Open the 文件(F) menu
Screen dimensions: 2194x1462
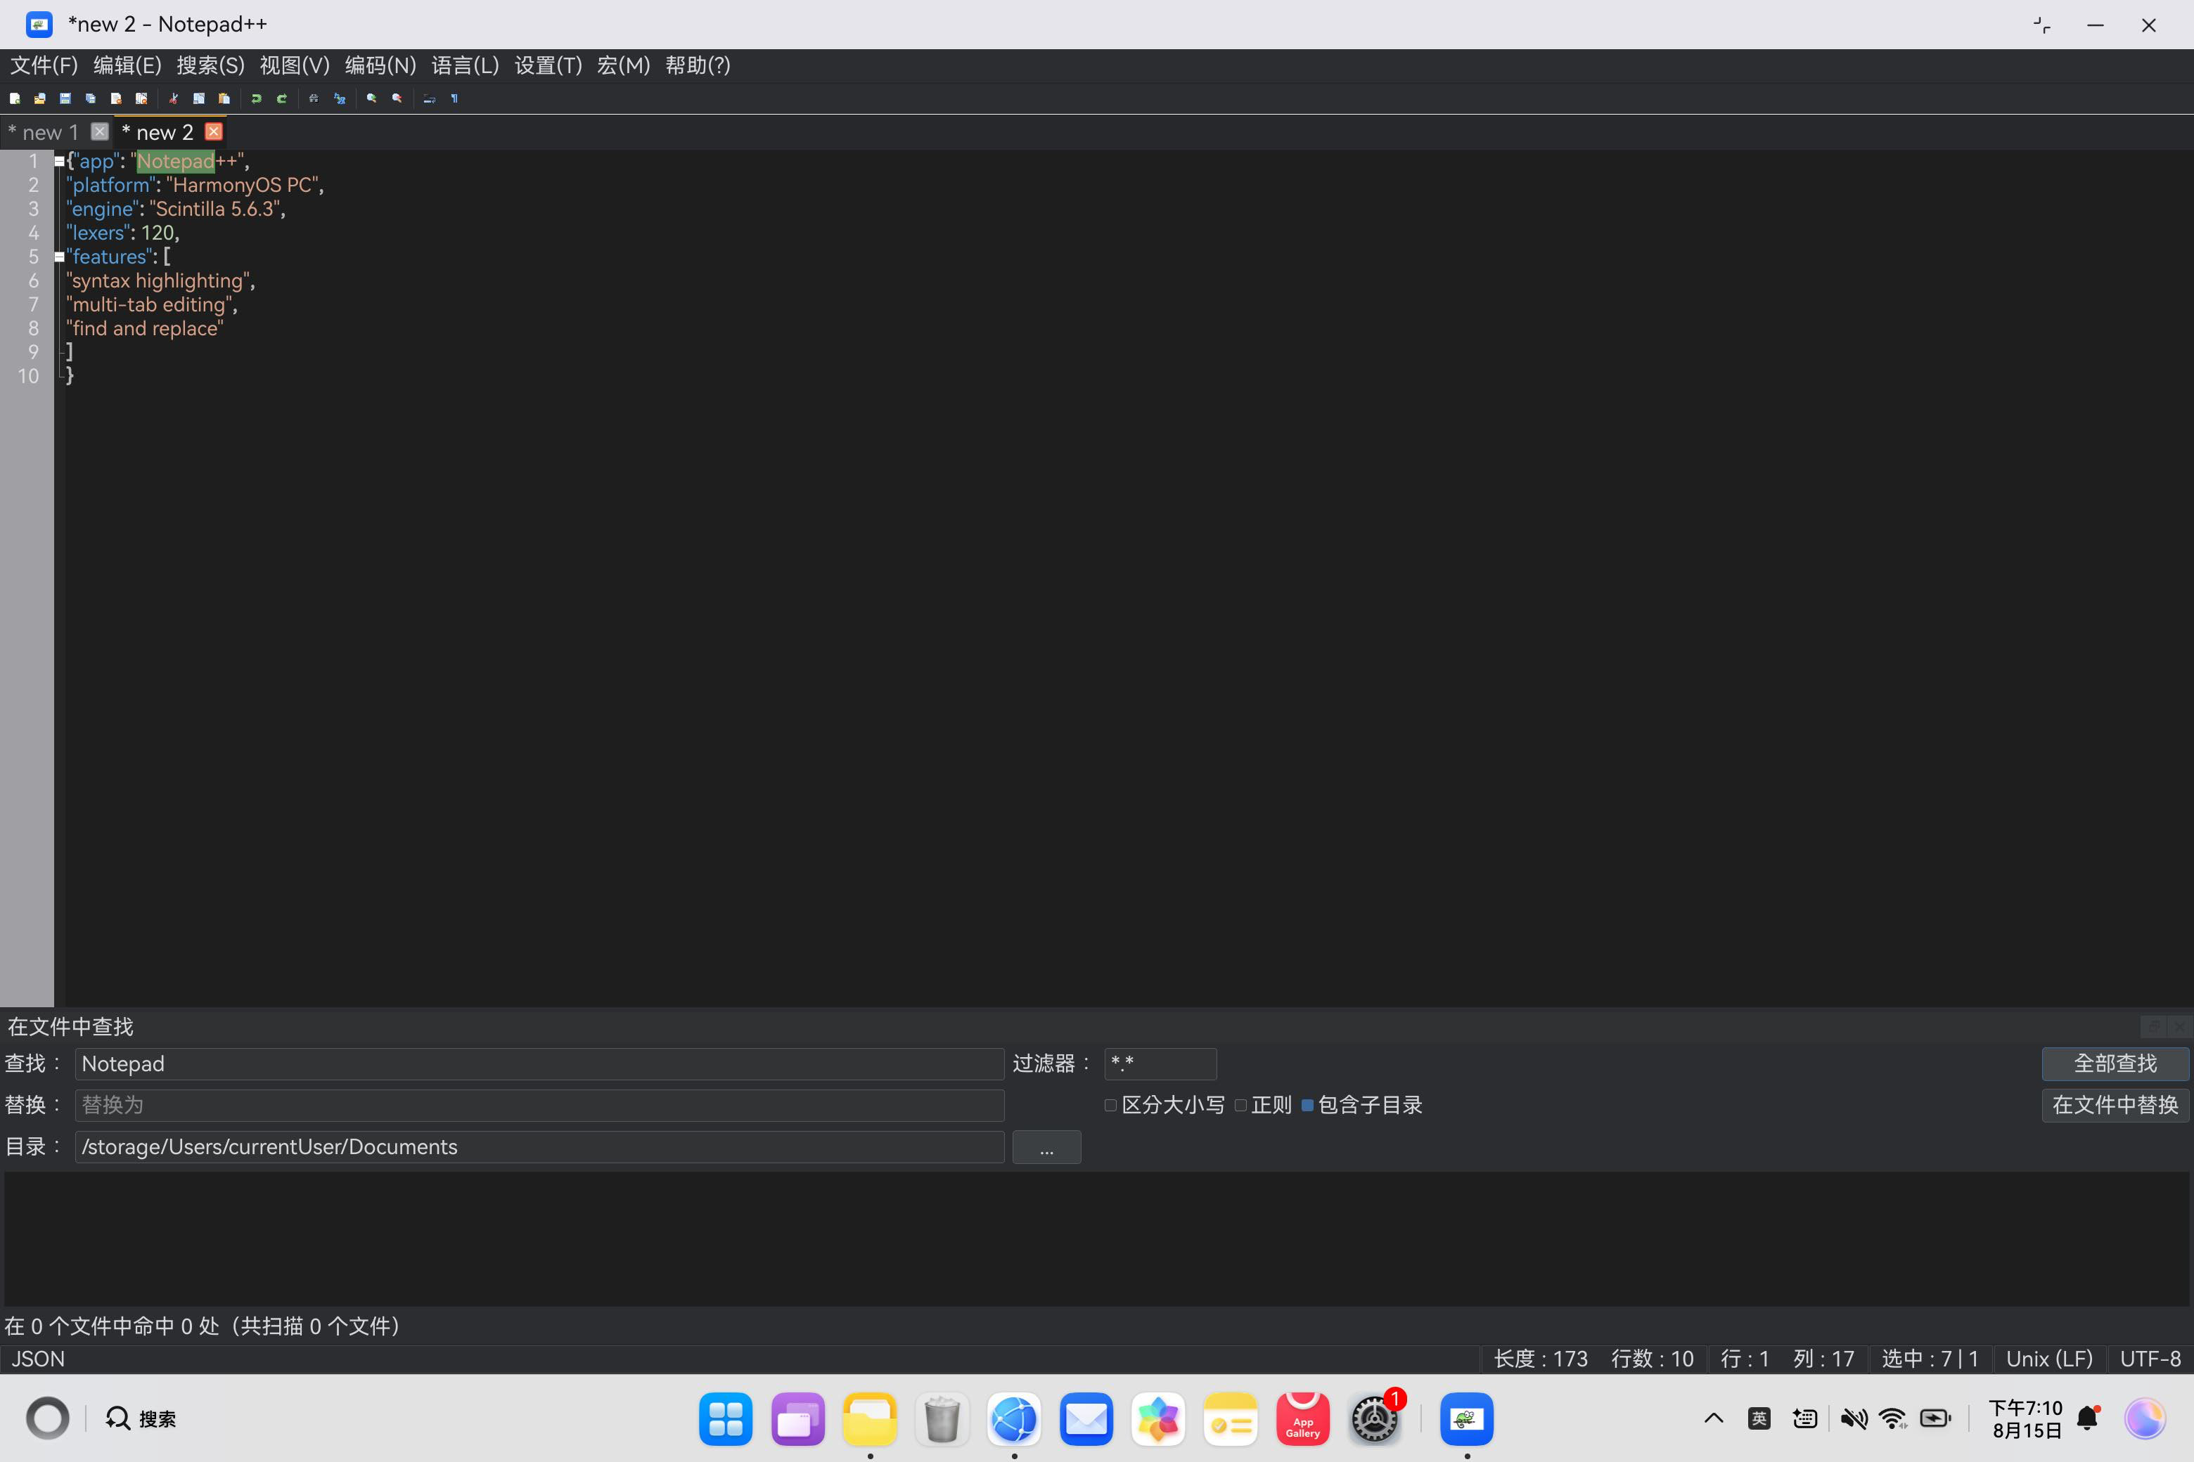[x=44, y=65]
